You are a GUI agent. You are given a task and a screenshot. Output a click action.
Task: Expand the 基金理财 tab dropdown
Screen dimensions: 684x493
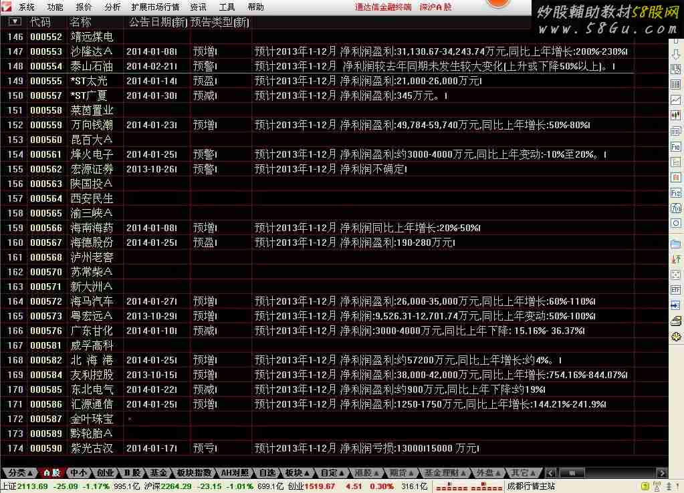point(463,474)
